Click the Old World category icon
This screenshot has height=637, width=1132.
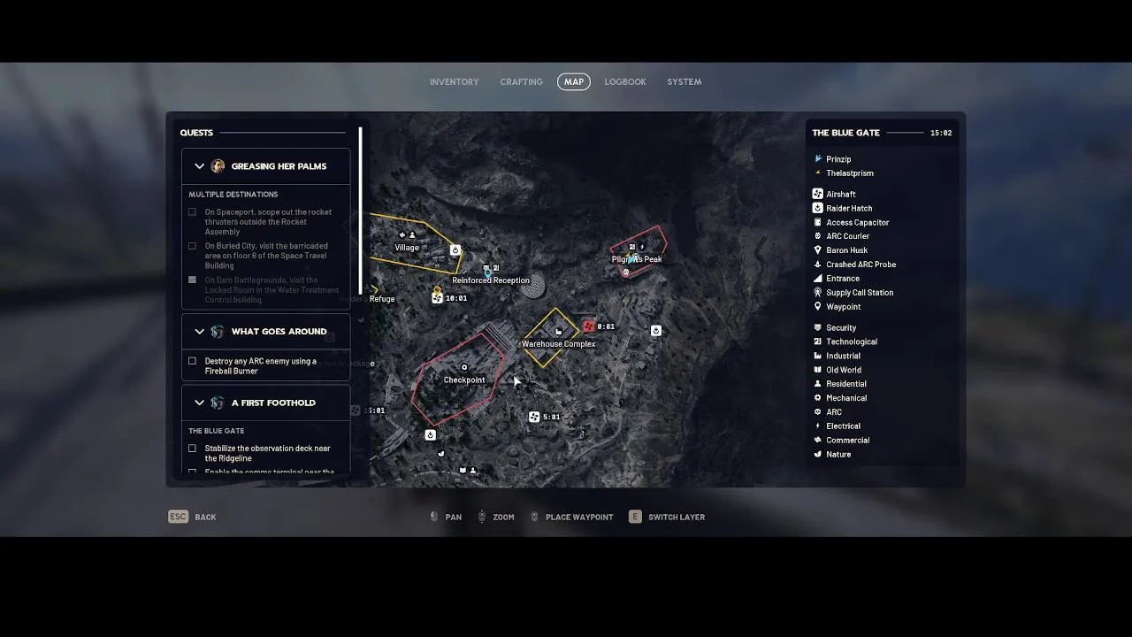pyautogui.click(x=818, y=370)
